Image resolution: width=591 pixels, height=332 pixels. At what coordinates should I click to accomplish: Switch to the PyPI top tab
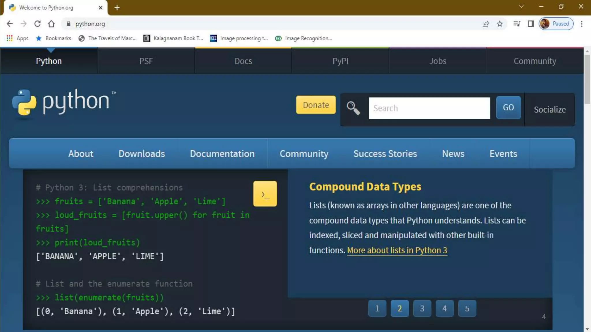point(340,61)
